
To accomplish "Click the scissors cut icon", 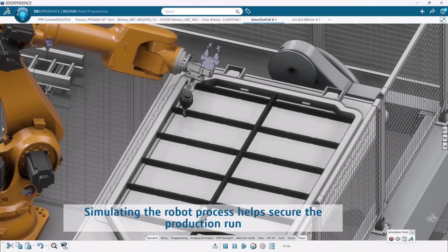I will [x=10, y=246].
